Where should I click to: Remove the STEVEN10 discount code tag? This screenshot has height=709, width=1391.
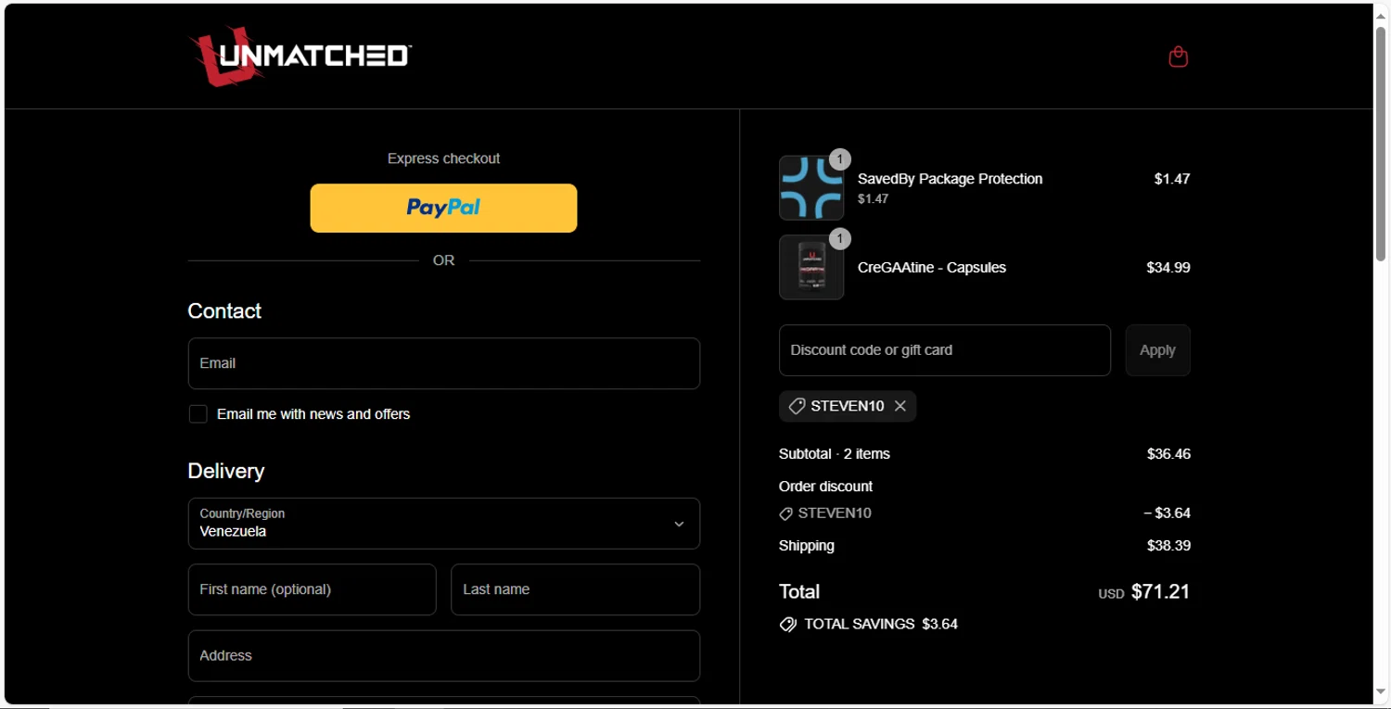900,406
